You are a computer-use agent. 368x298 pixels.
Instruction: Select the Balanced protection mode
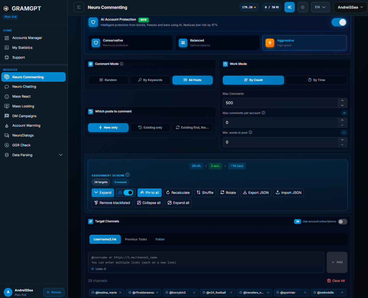coord(217,43)
